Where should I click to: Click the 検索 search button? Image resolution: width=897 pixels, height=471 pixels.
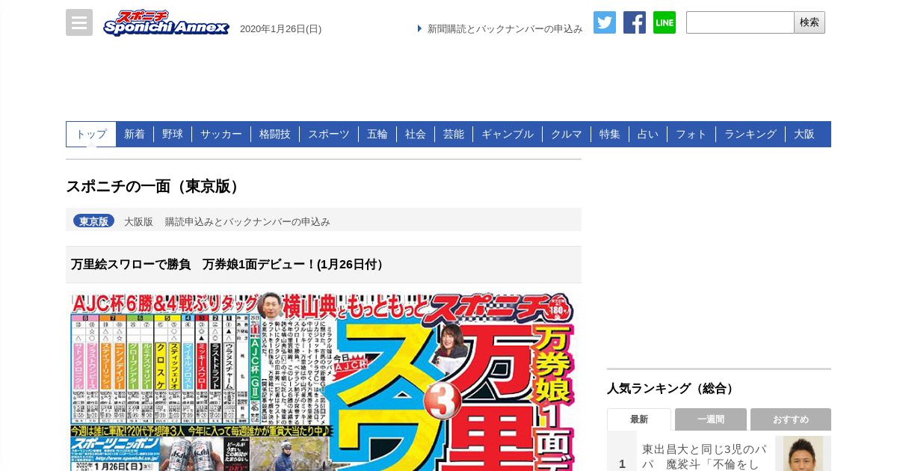810,22
